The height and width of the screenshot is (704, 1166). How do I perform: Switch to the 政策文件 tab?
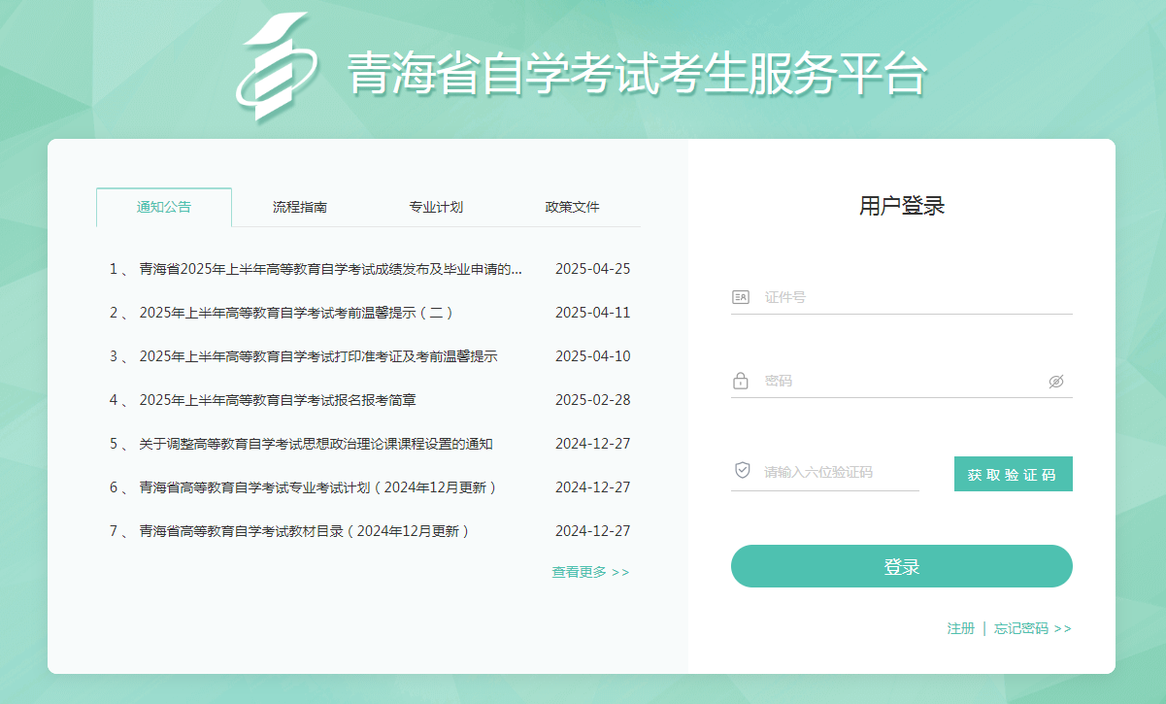coord(572,207)
